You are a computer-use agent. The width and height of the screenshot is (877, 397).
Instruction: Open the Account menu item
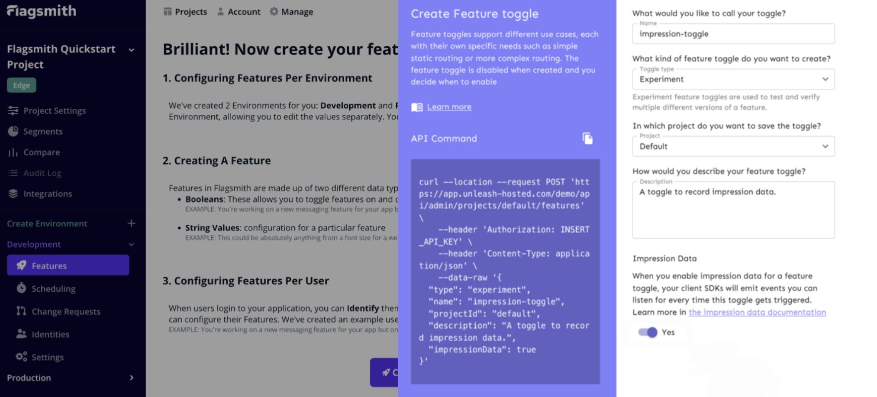[x=239, y=12]
